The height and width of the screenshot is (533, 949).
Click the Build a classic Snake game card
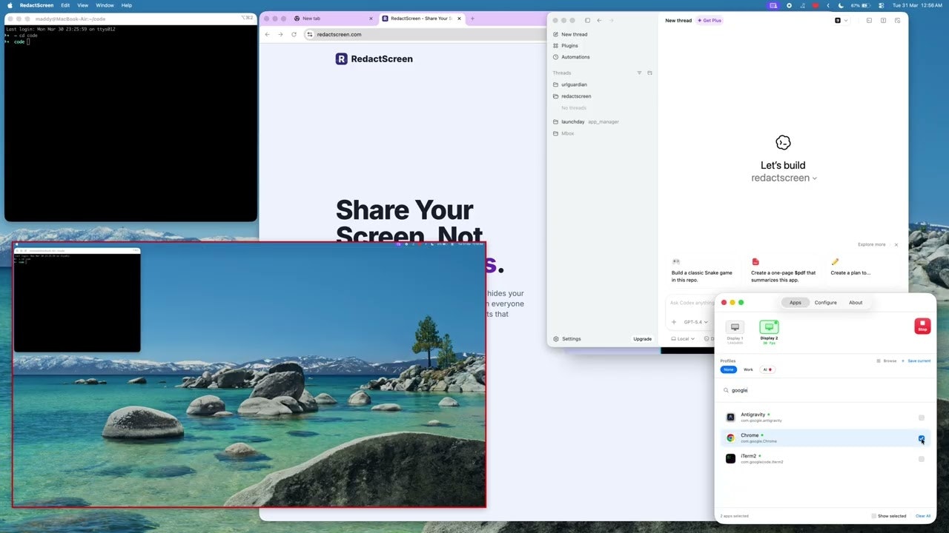[703, 272]
